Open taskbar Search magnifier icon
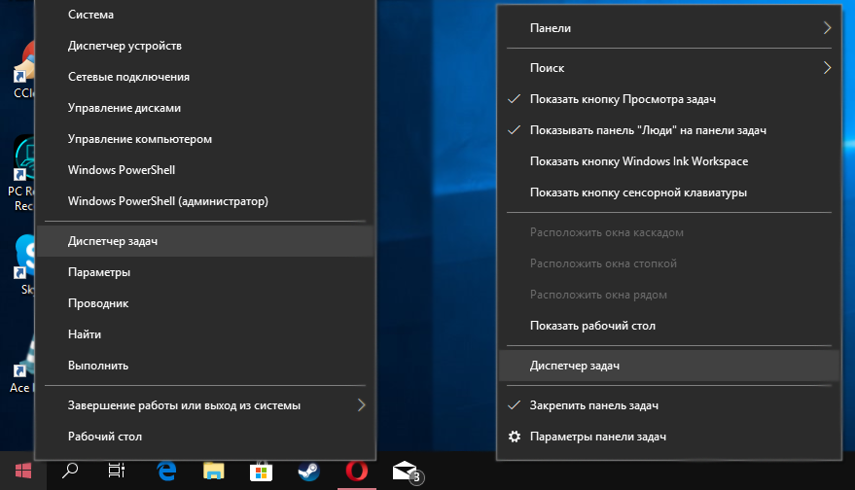855x490 pixels. click(x=70, y=471)
